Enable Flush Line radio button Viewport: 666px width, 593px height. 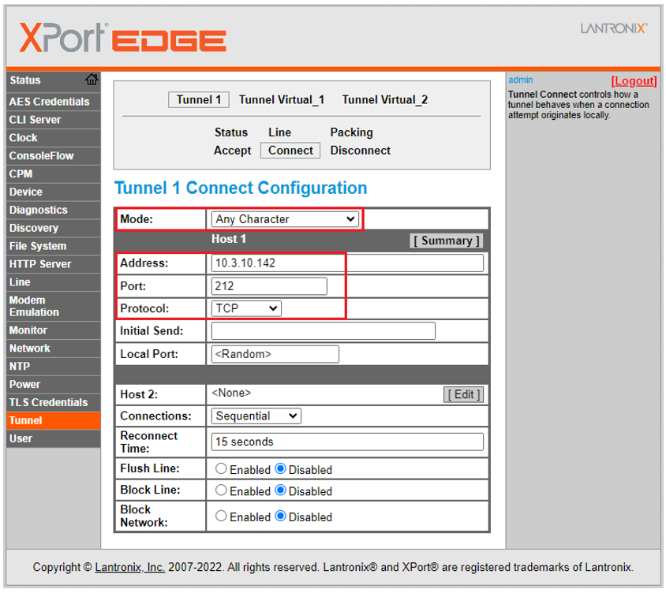pos(221,468)
